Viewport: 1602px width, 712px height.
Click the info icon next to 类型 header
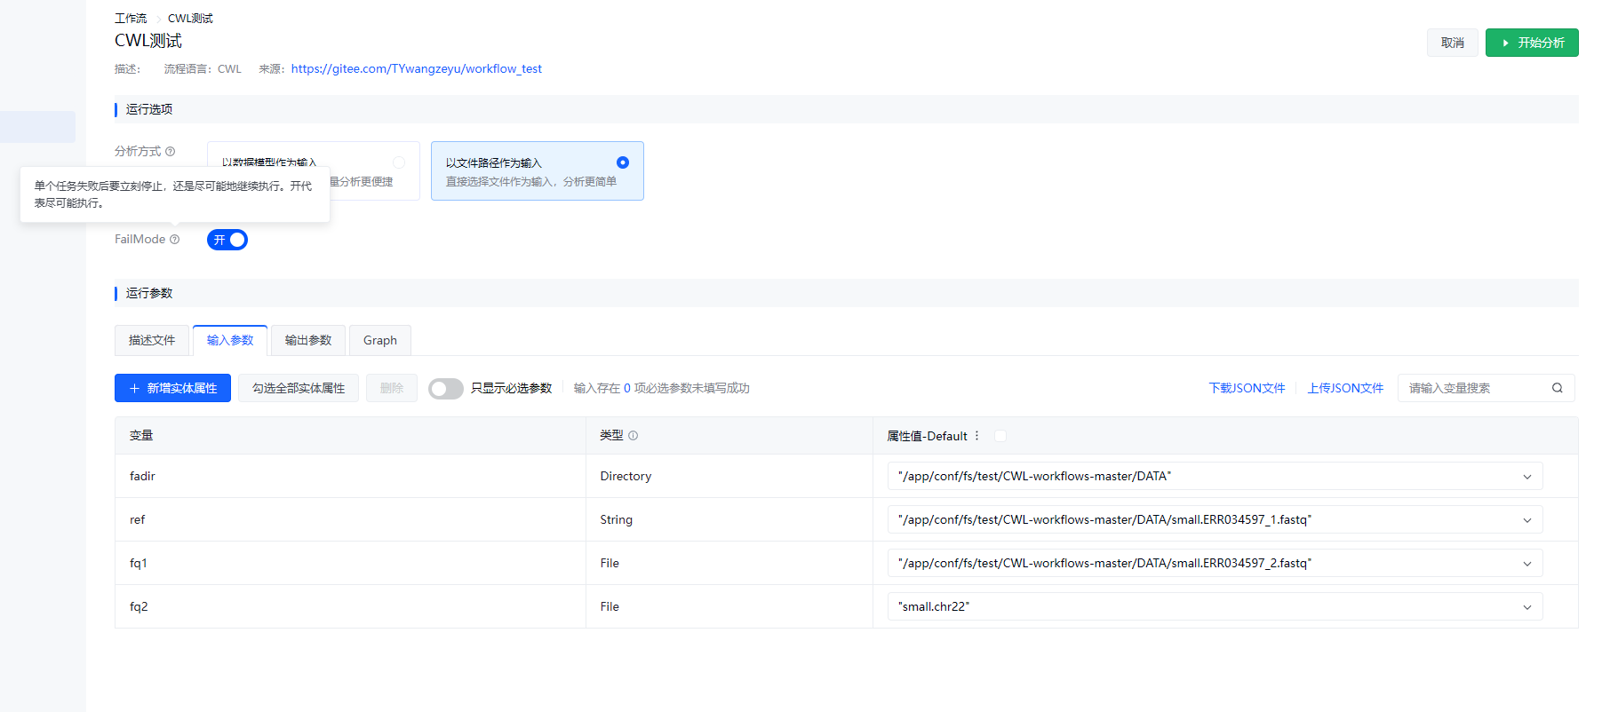[634, 436]
